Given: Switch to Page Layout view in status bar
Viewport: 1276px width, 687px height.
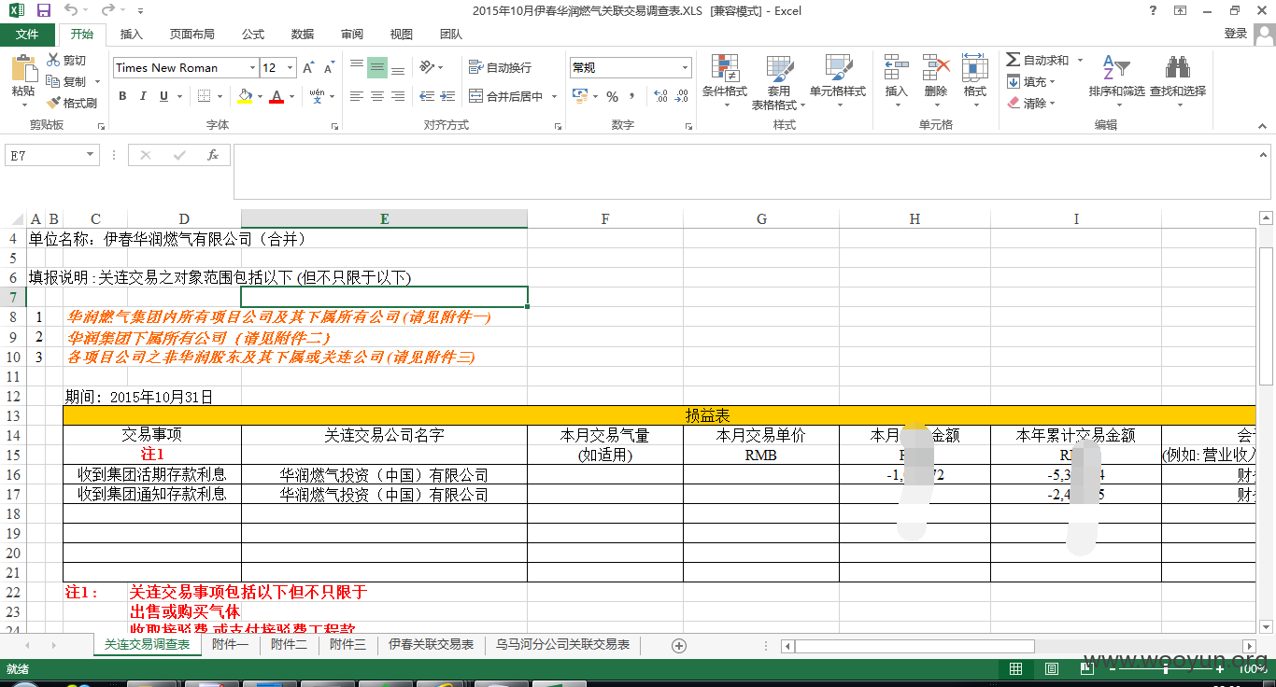Looking at the screenshot, I should point(1052,668).
